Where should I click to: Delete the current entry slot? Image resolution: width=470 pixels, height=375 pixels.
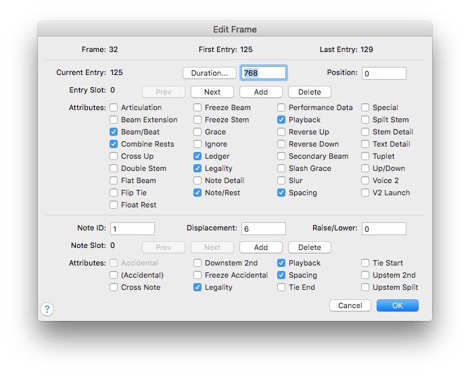[310, 92]
